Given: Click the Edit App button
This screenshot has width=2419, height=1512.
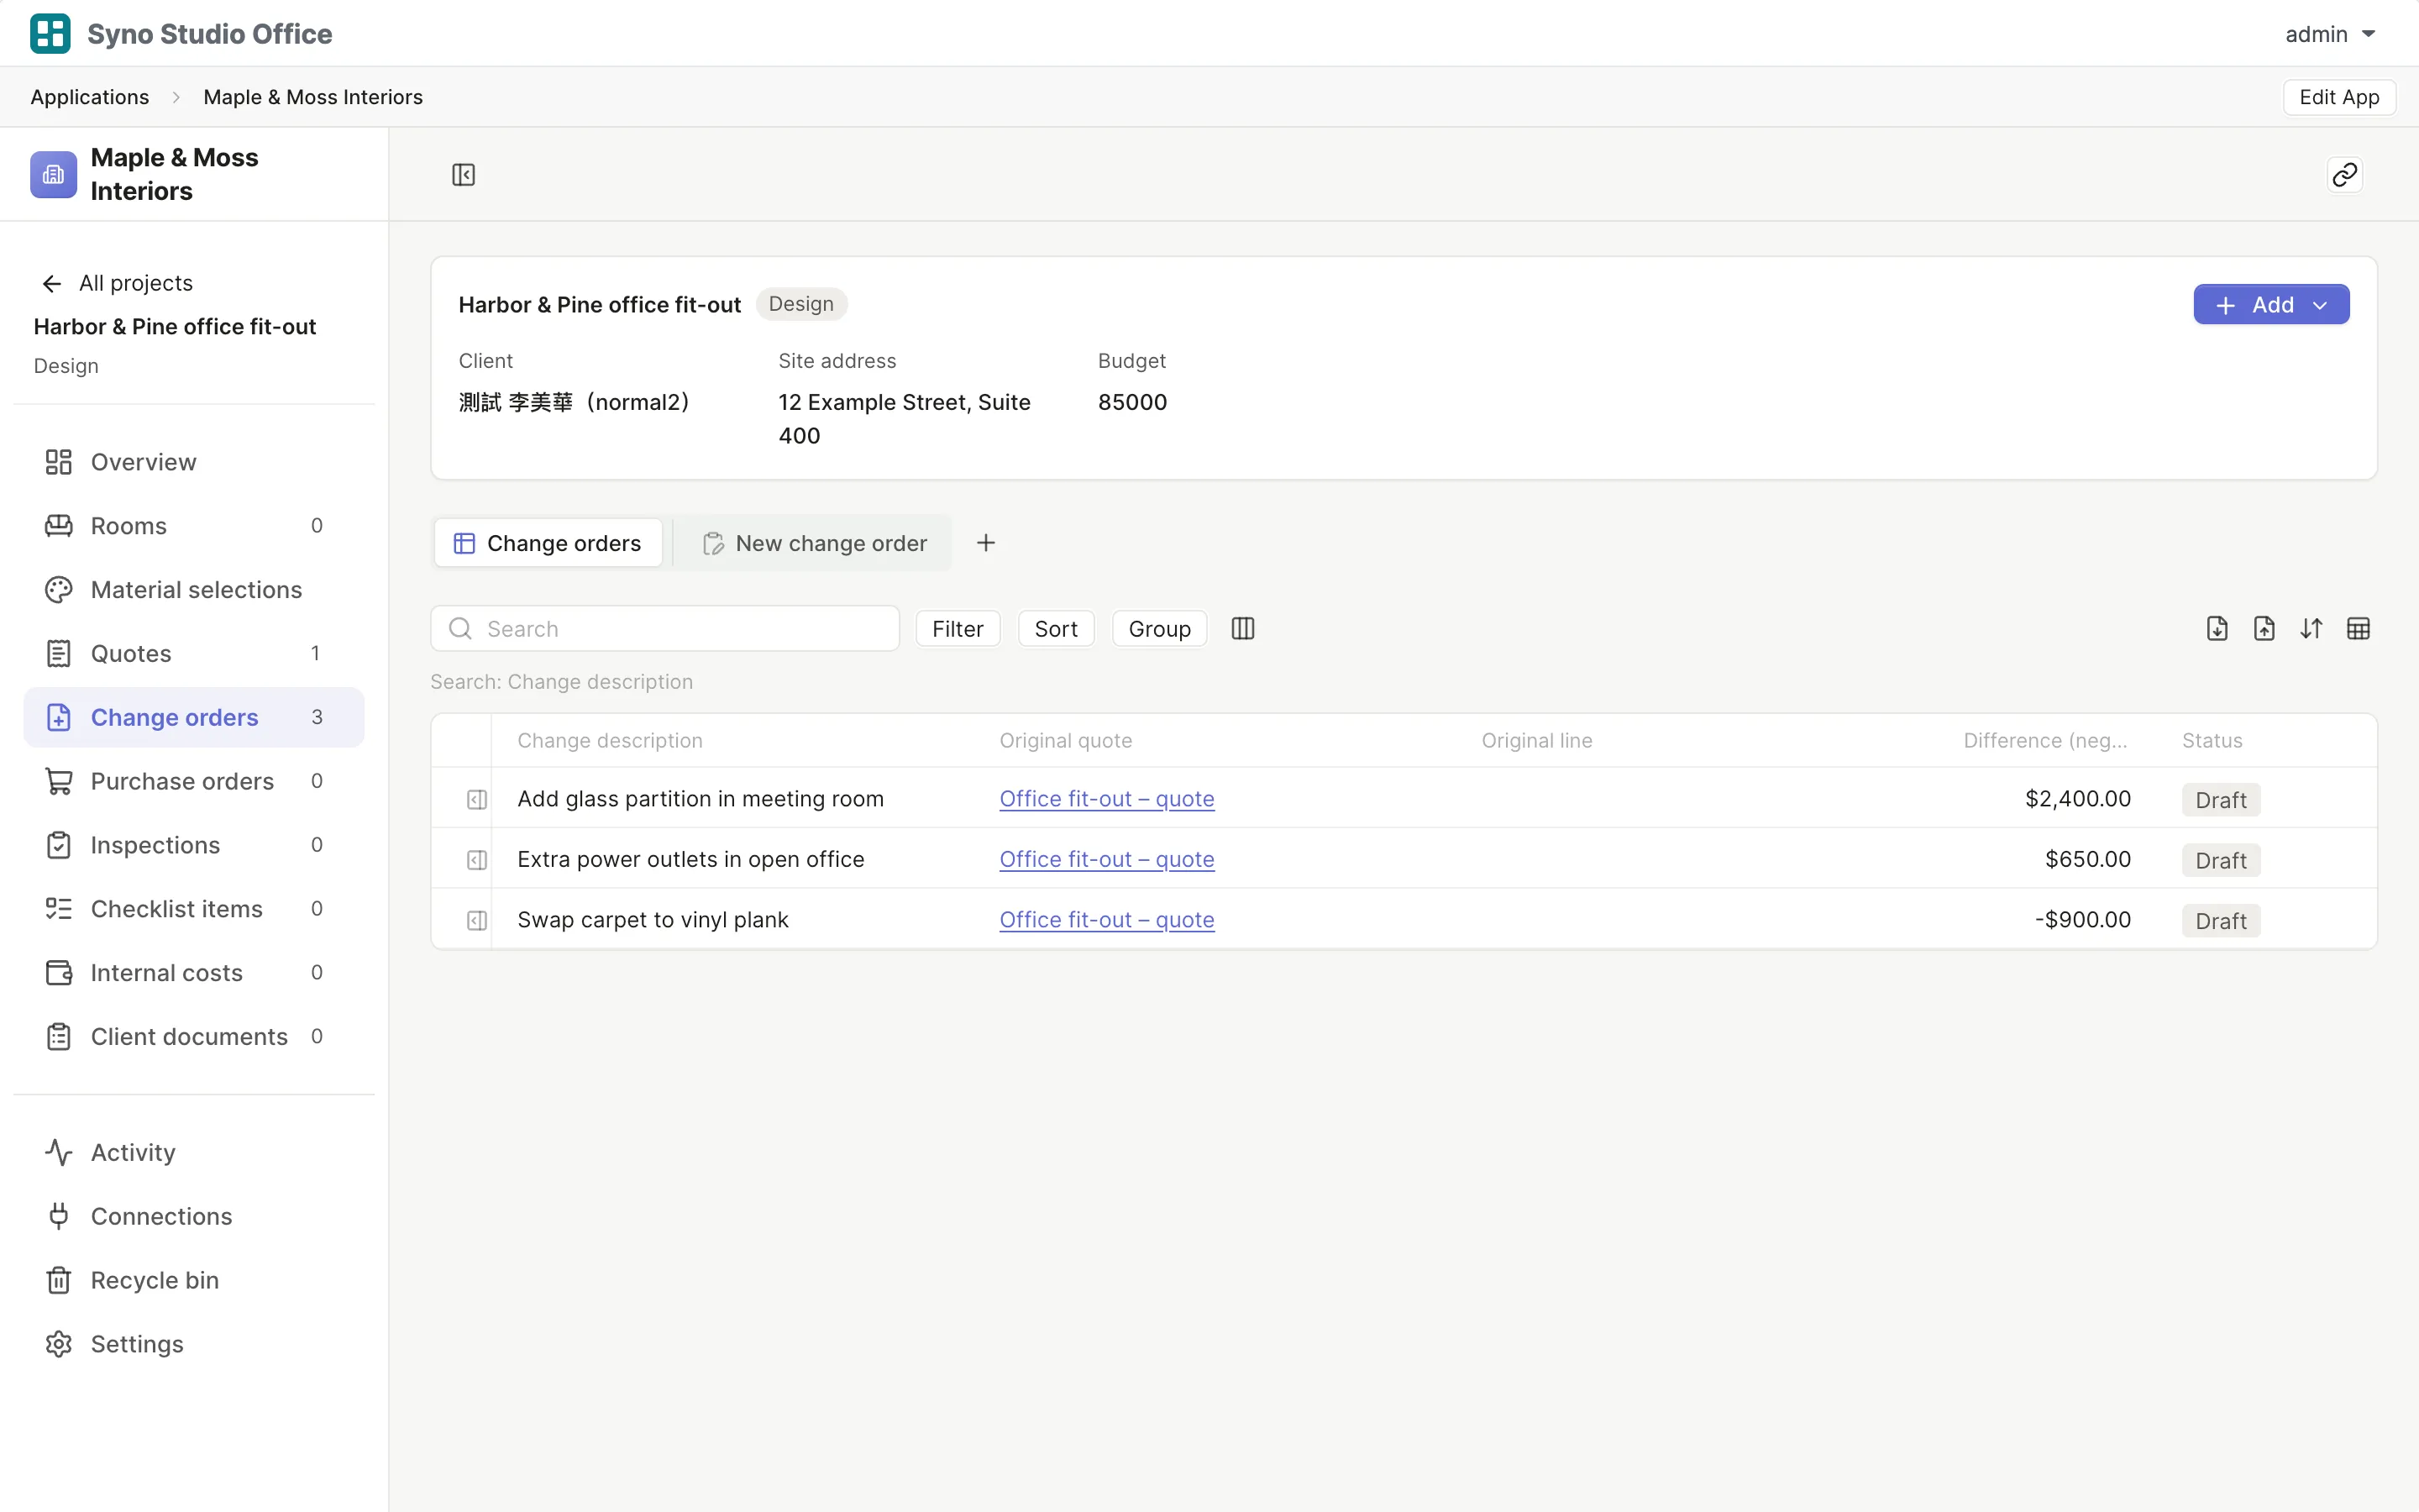Looking at the screenshot, I should pos(2338,97).
